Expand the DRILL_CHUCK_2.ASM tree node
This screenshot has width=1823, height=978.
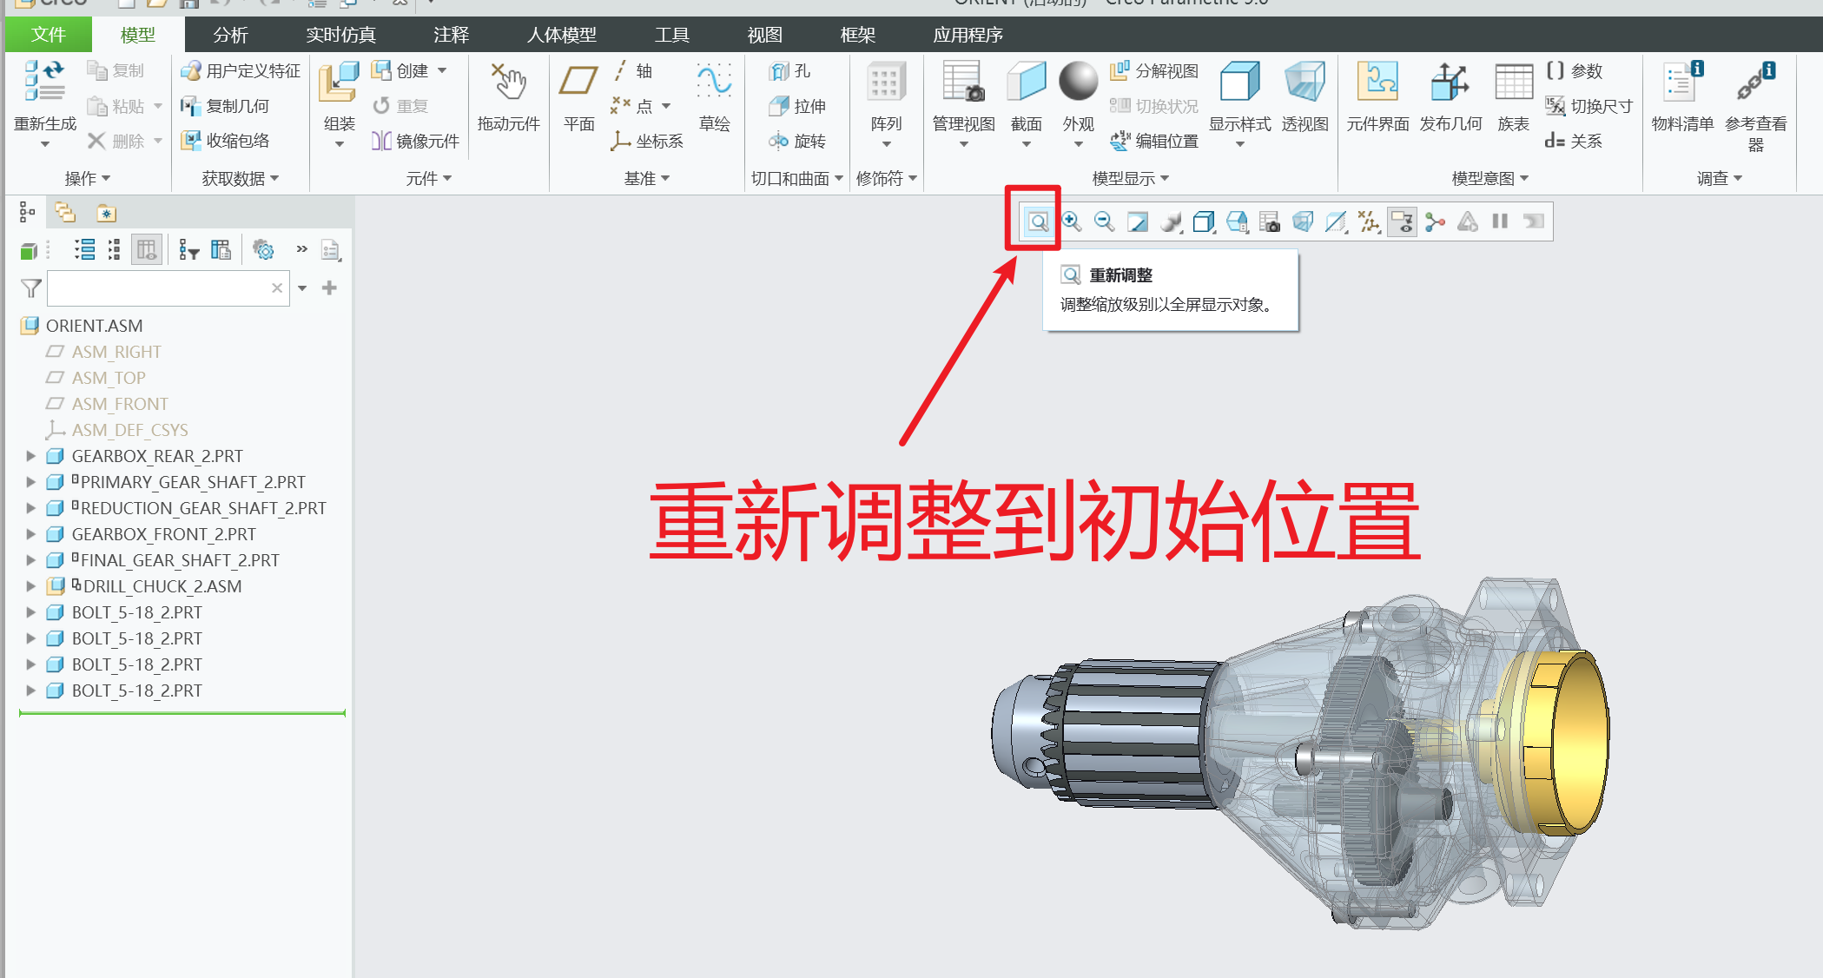(x=31, y=586)
